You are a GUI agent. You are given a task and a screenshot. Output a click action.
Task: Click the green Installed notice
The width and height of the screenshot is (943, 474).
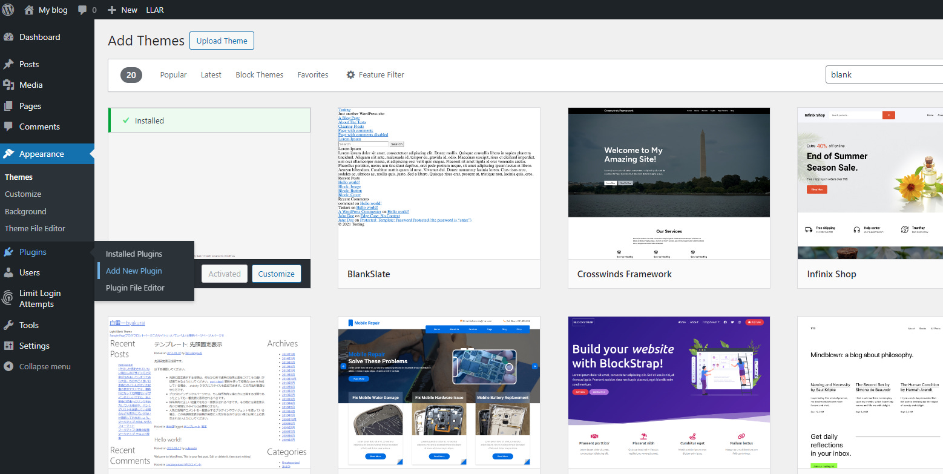209,120
